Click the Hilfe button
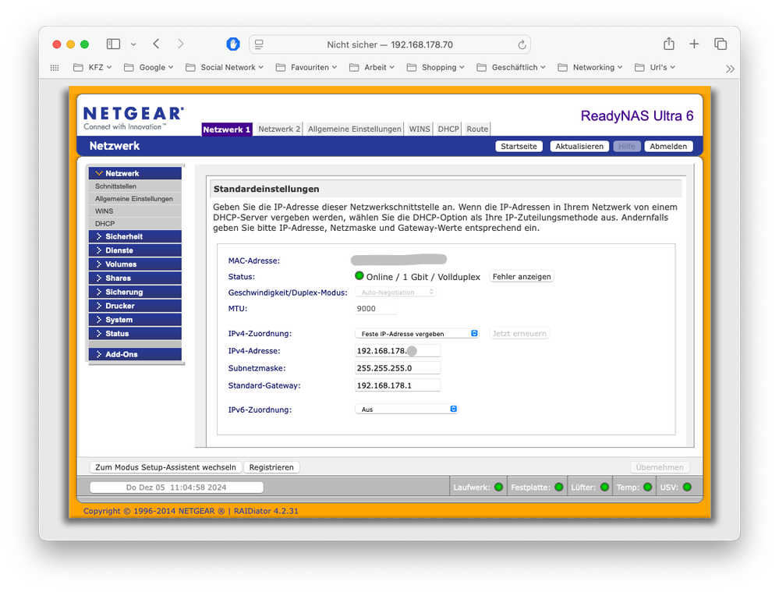 click(626, 146)
